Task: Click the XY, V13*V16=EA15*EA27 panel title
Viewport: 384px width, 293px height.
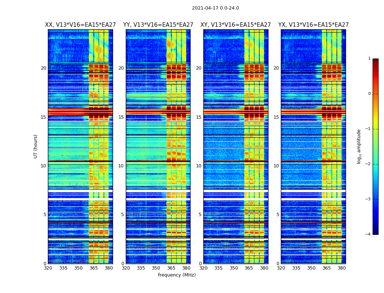Action: click(236, 25)
